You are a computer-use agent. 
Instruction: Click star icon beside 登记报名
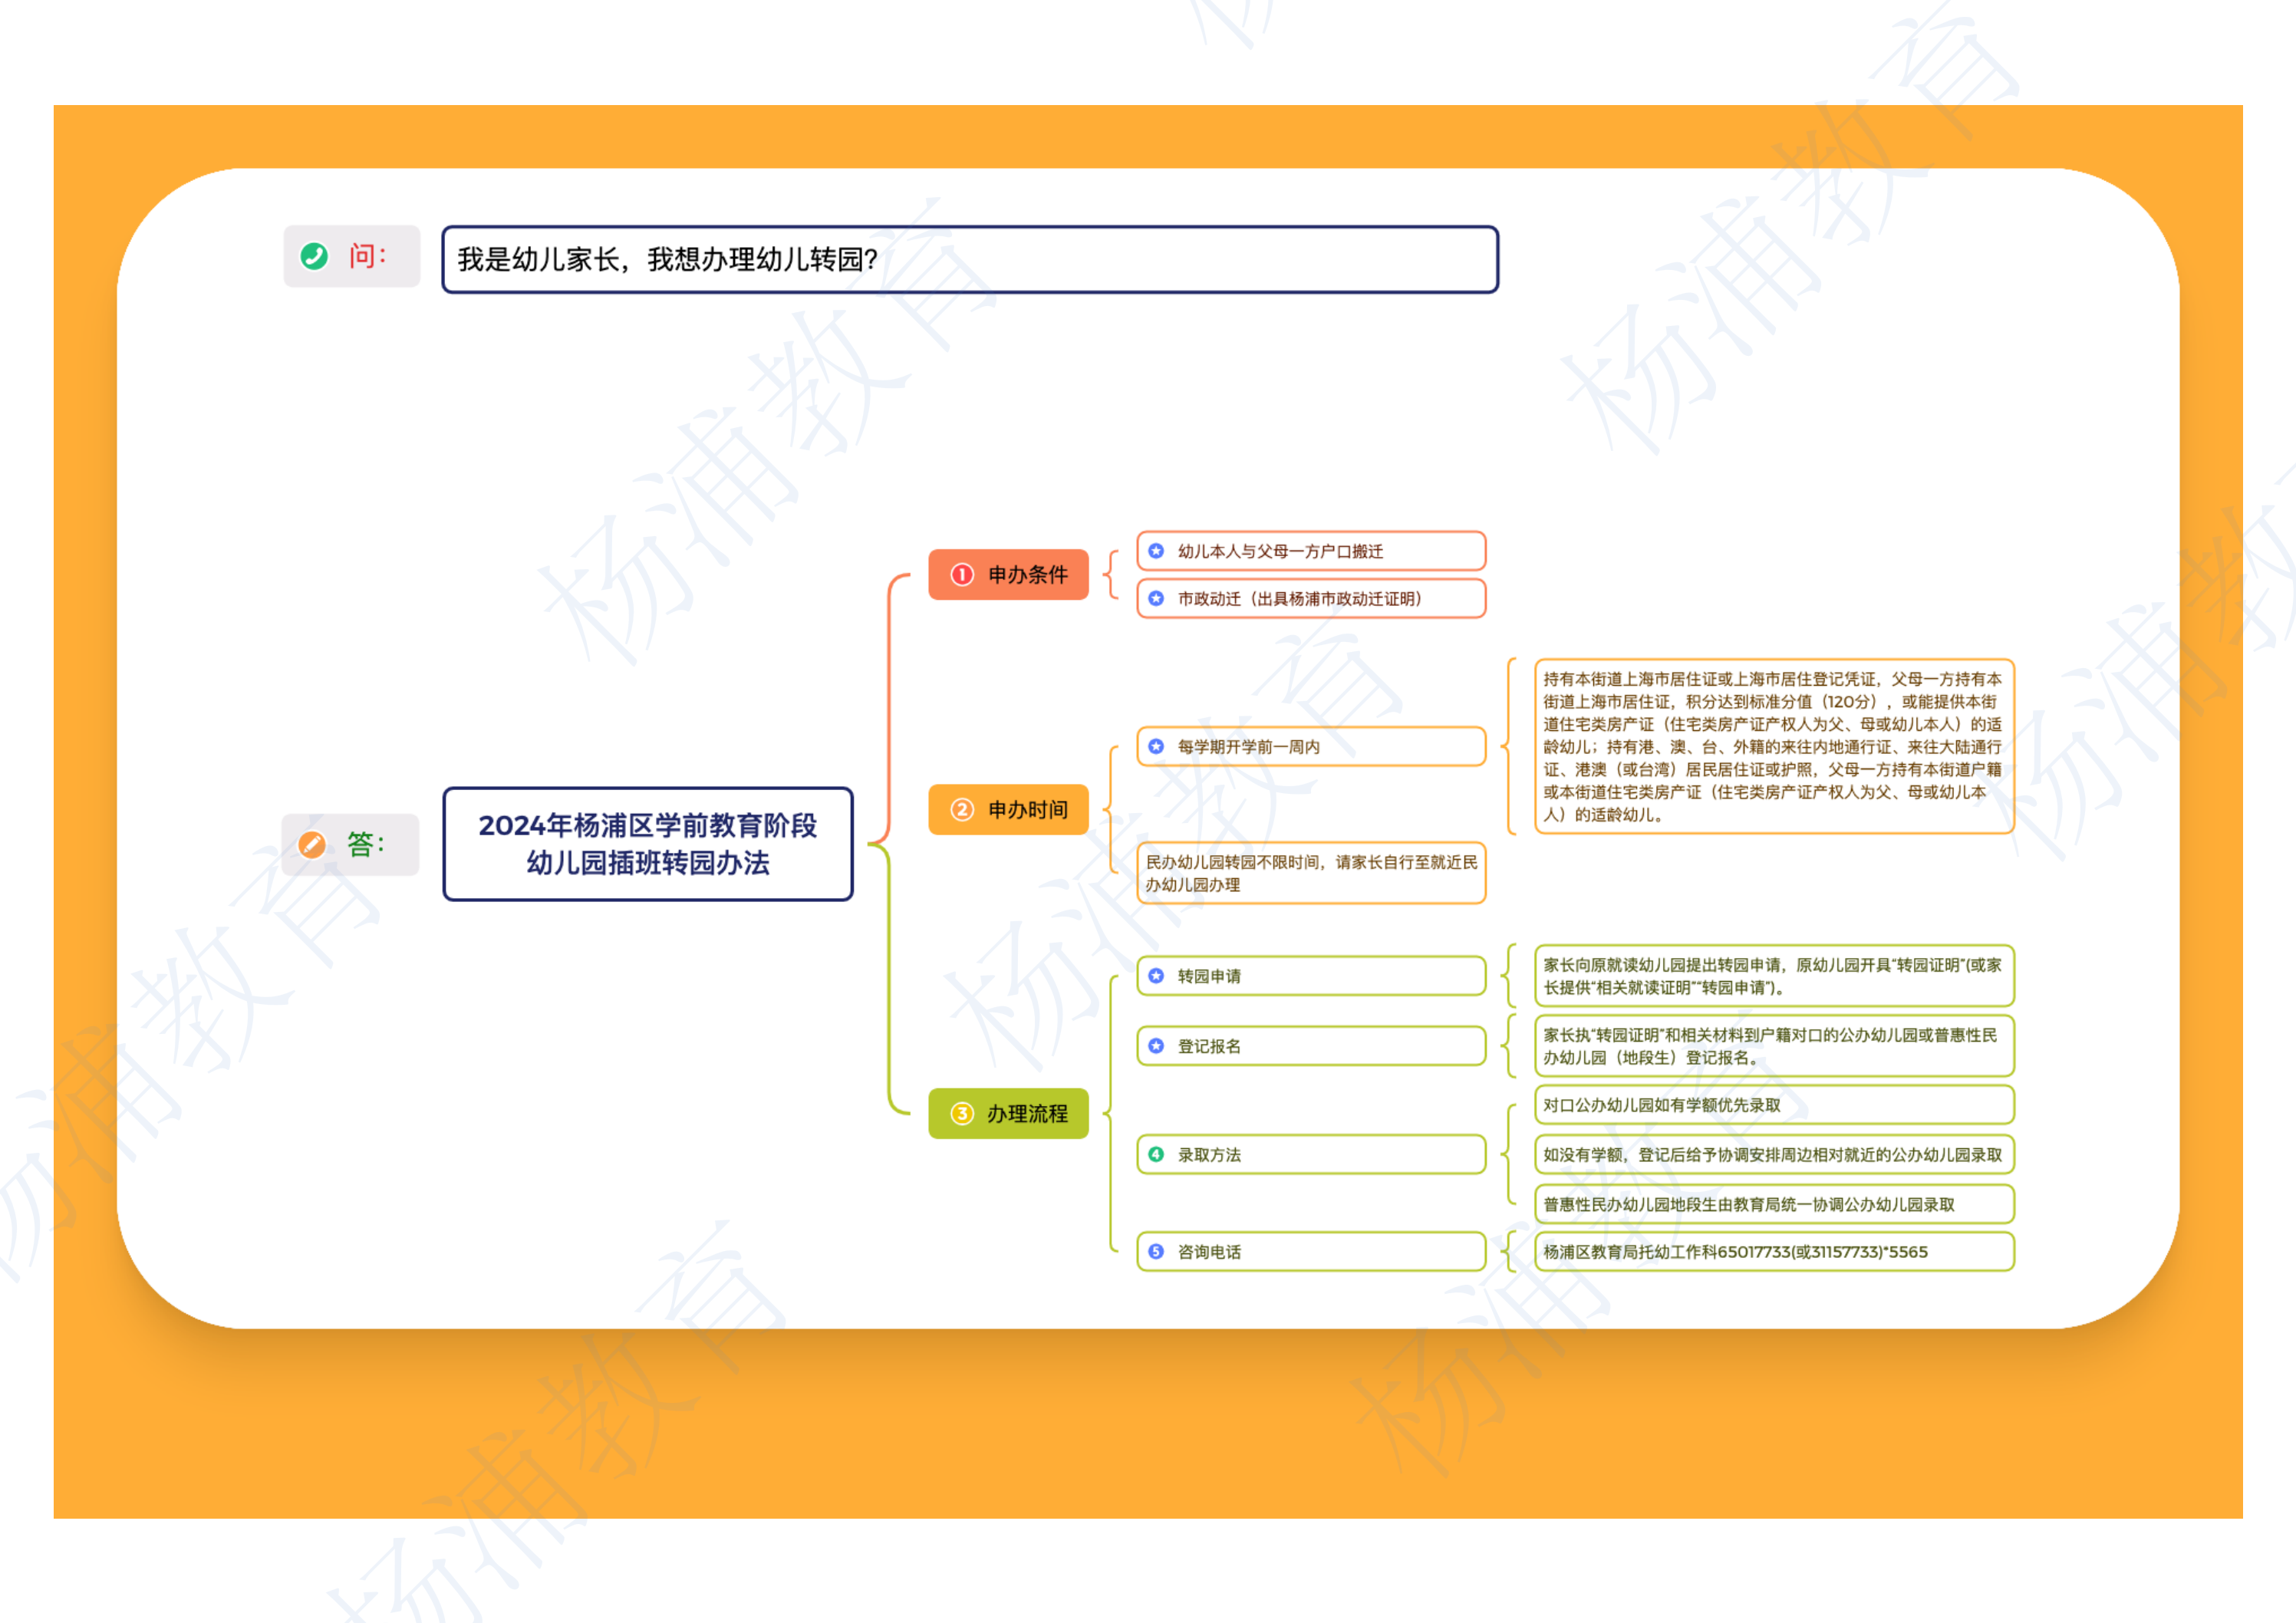tap(1156, 1046)
